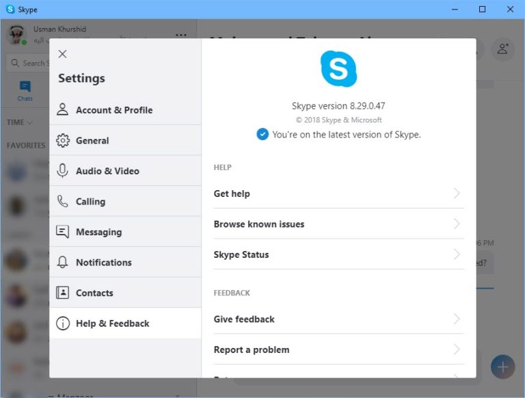
Task: Click the Settings heading
Action: pyautogui.click(x=81, y=78)
